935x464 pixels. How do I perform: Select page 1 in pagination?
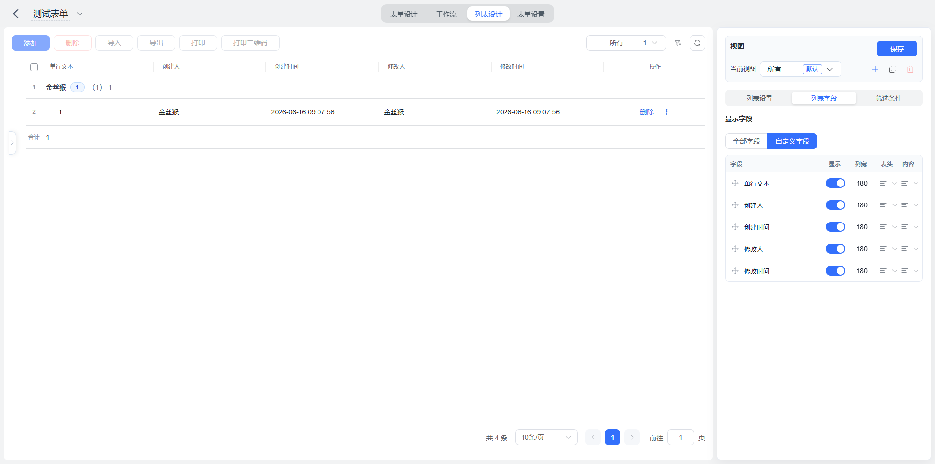(x=613, y=437)
